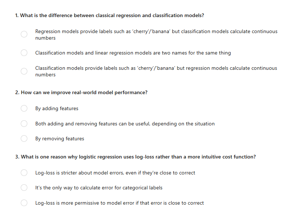Click the answer text 'It's the only way to calculate error'
The image size is (299, 213).
coord(99,188)
